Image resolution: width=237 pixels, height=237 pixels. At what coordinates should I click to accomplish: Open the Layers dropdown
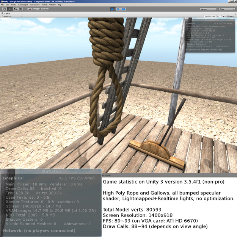pyautogui.click(x=208, y=9)
